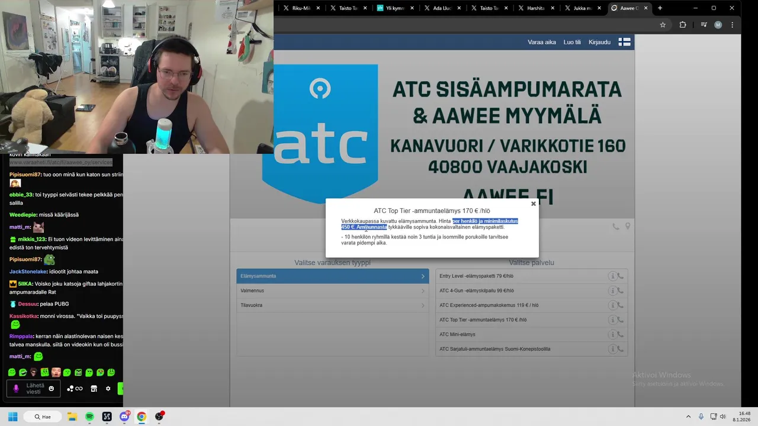Viewport: 758px width, 426px height.
Task: Open Discord from taskbar
Action: point(124,417)
